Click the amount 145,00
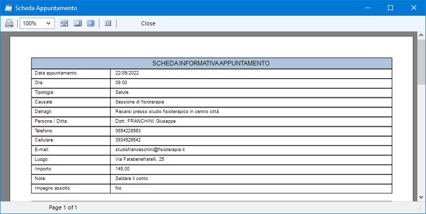426x214 pixels. [122, 169]
